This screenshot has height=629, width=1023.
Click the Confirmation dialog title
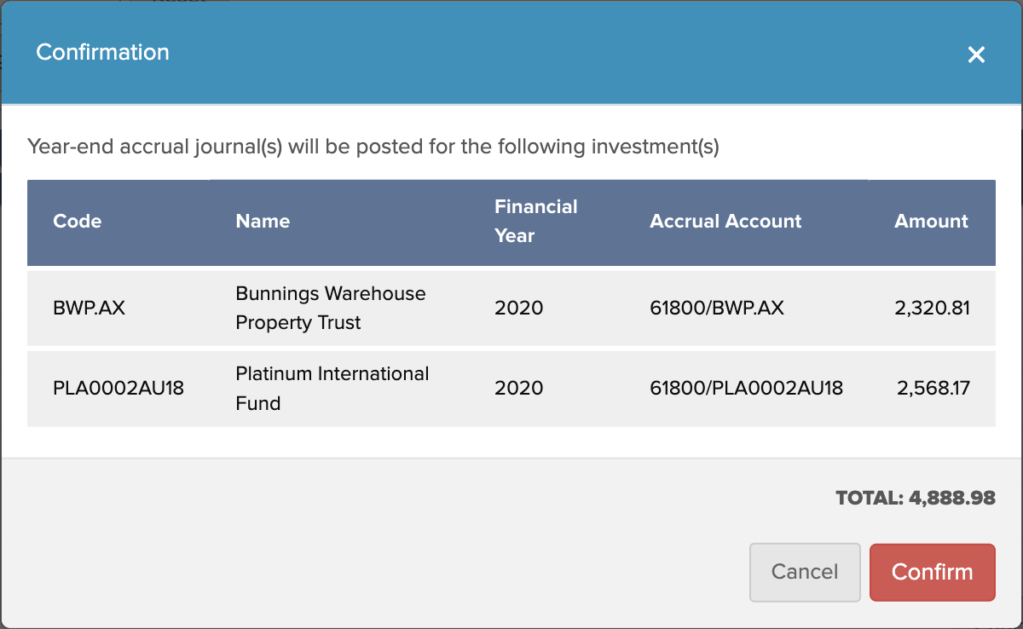[x=102, y=52]
